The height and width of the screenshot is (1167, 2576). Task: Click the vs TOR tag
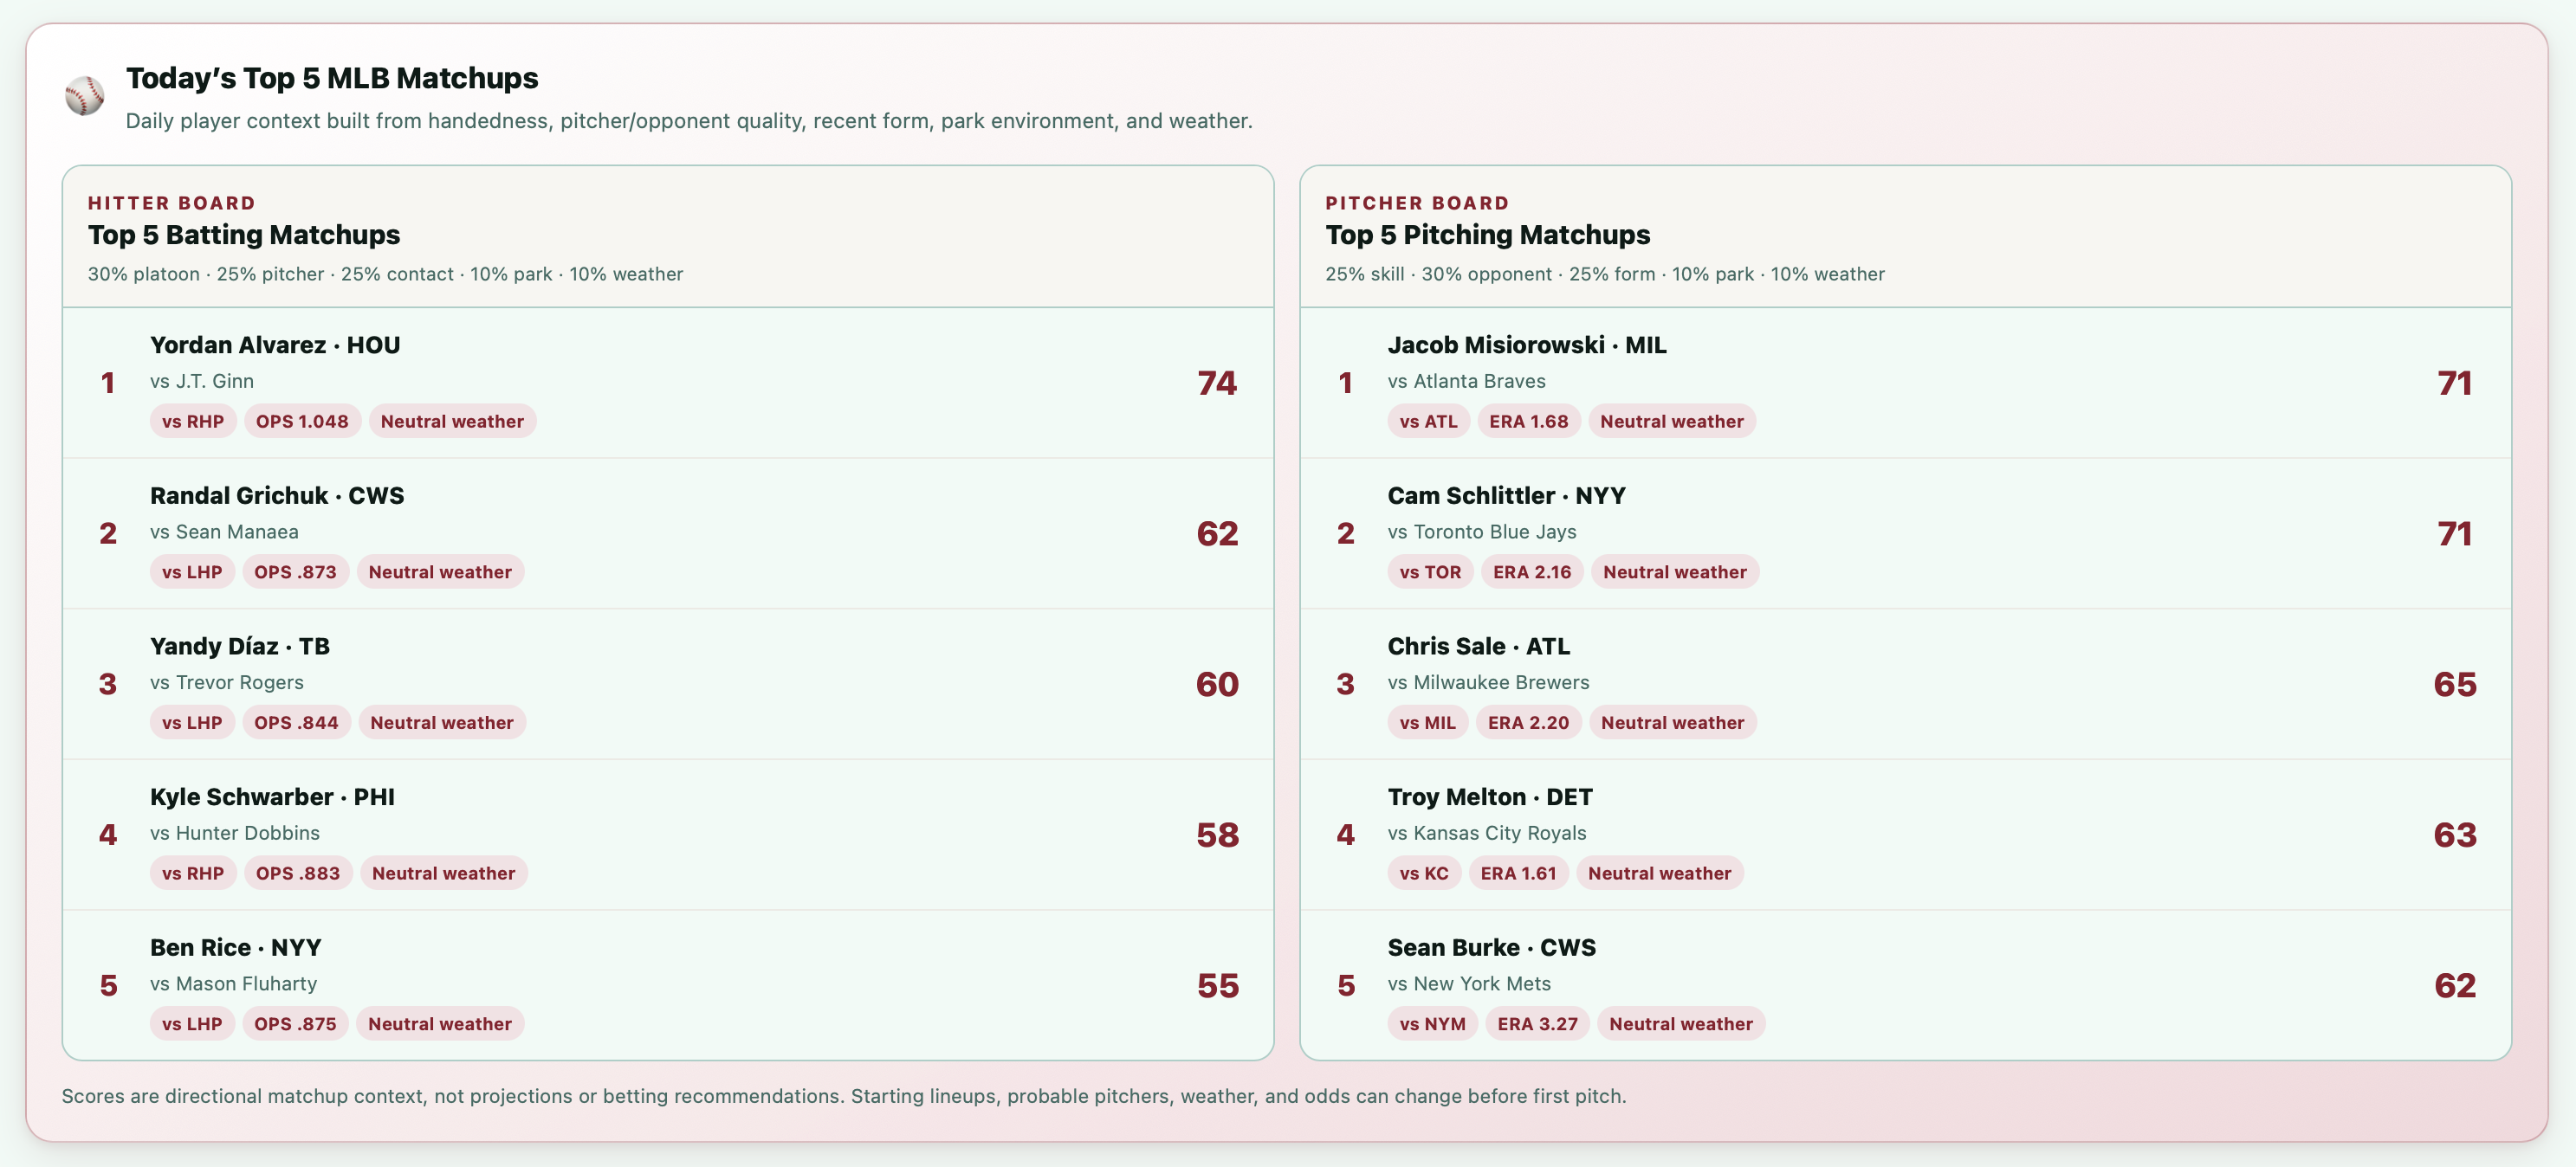(x=1430, y=572)
